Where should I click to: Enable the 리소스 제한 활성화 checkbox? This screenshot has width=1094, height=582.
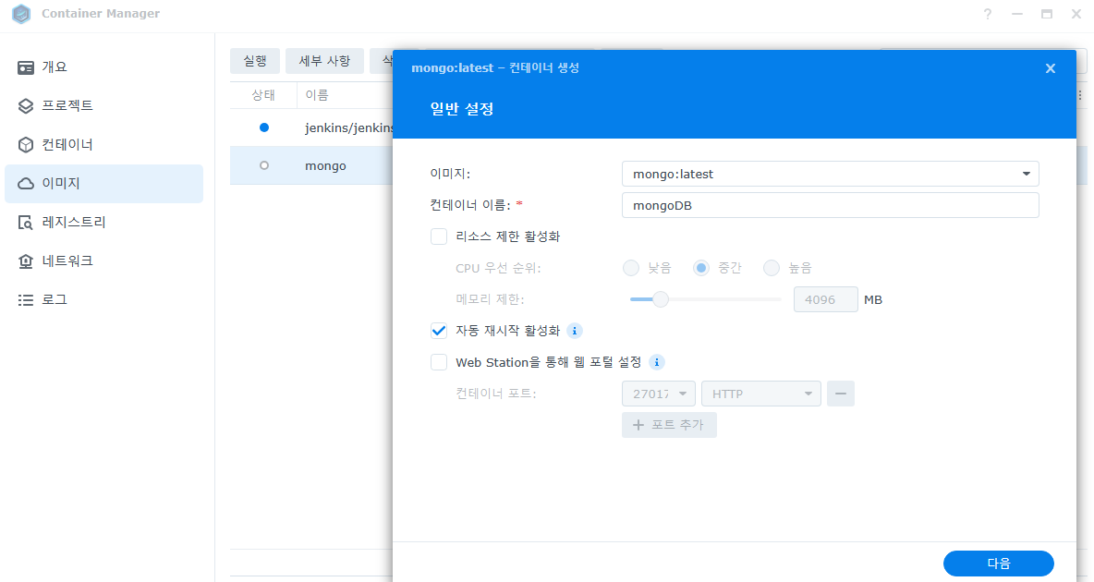coord(439,236)
